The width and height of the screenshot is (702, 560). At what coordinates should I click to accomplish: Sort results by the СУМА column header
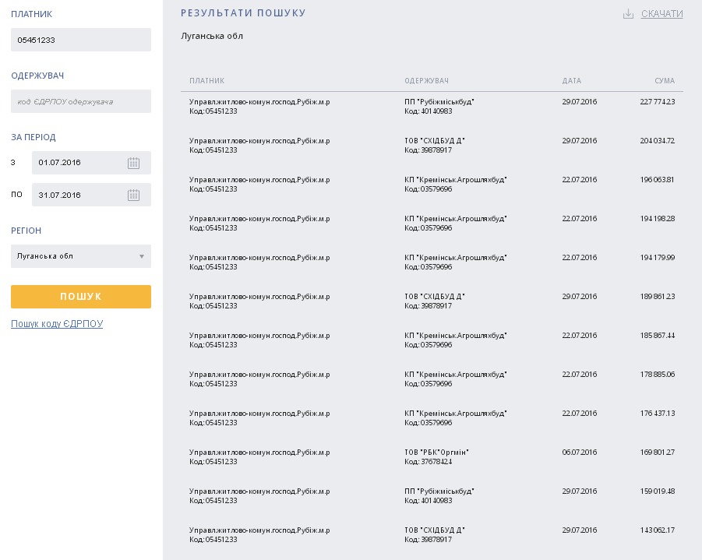point(664,81)
